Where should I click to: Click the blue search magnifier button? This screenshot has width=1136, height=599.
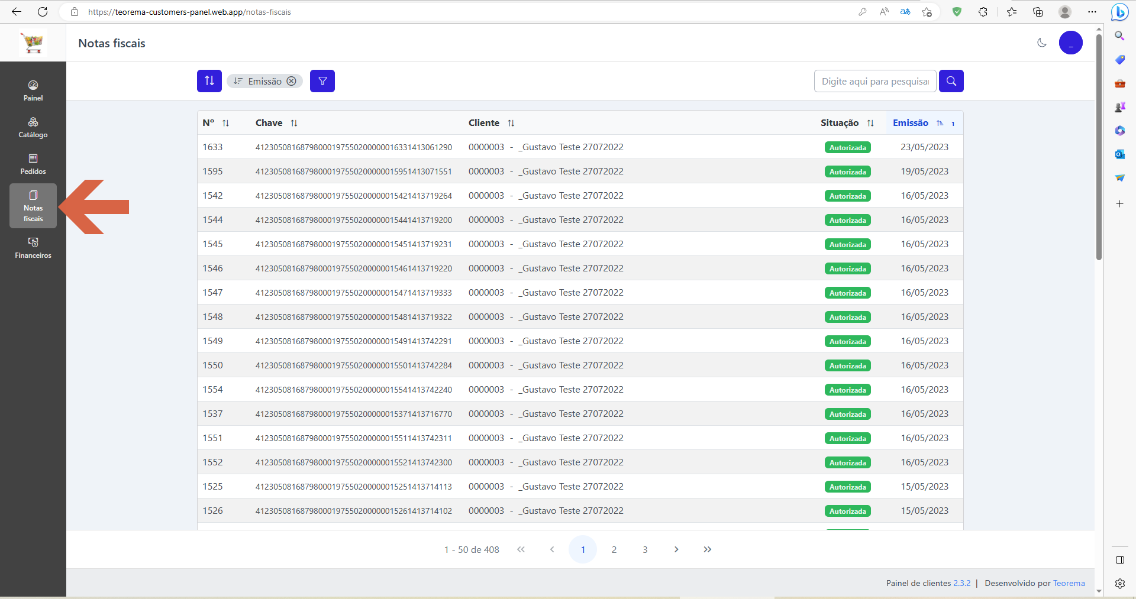[x=951, y=81]
